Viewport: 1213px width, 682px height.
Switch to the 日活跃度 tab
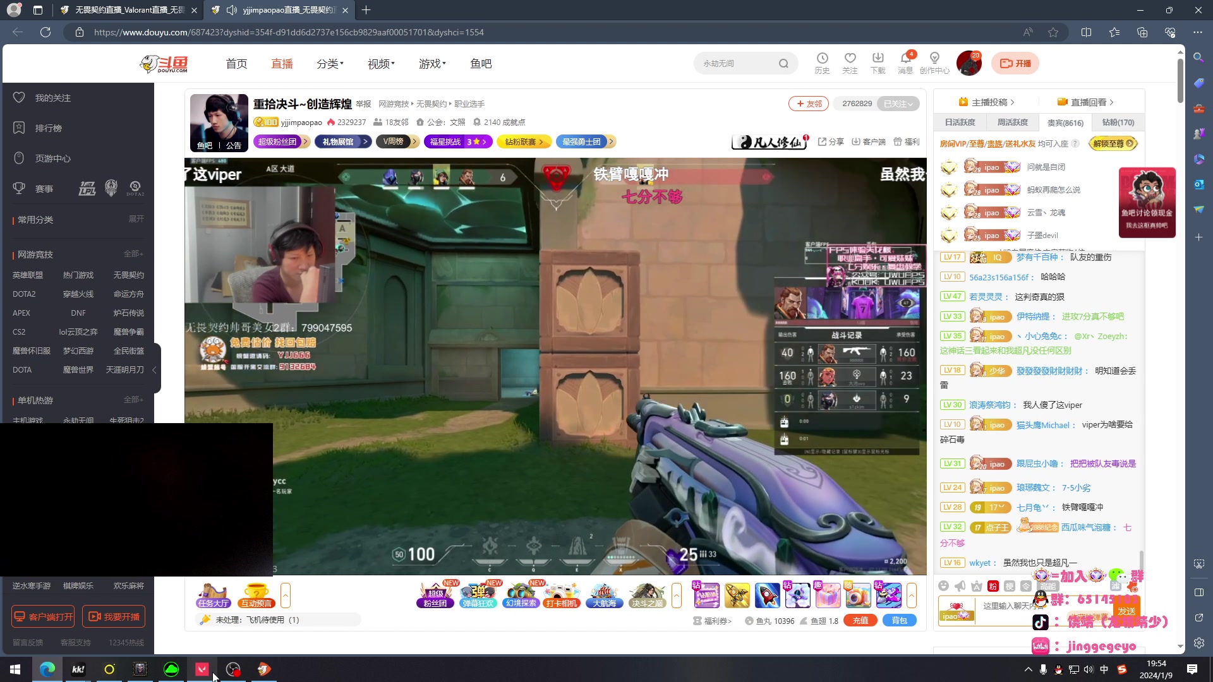click(960, 123)
